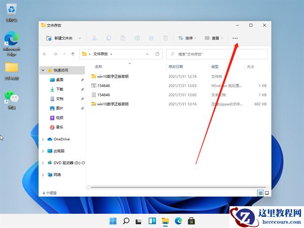Expand the 此电脑 tree node

coord(43,151)
